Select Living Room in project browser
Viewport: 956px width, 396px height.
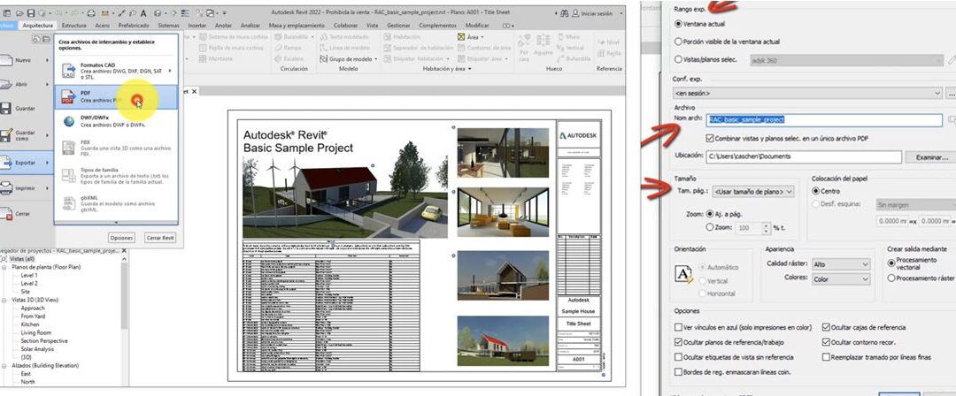click(36, 332)
